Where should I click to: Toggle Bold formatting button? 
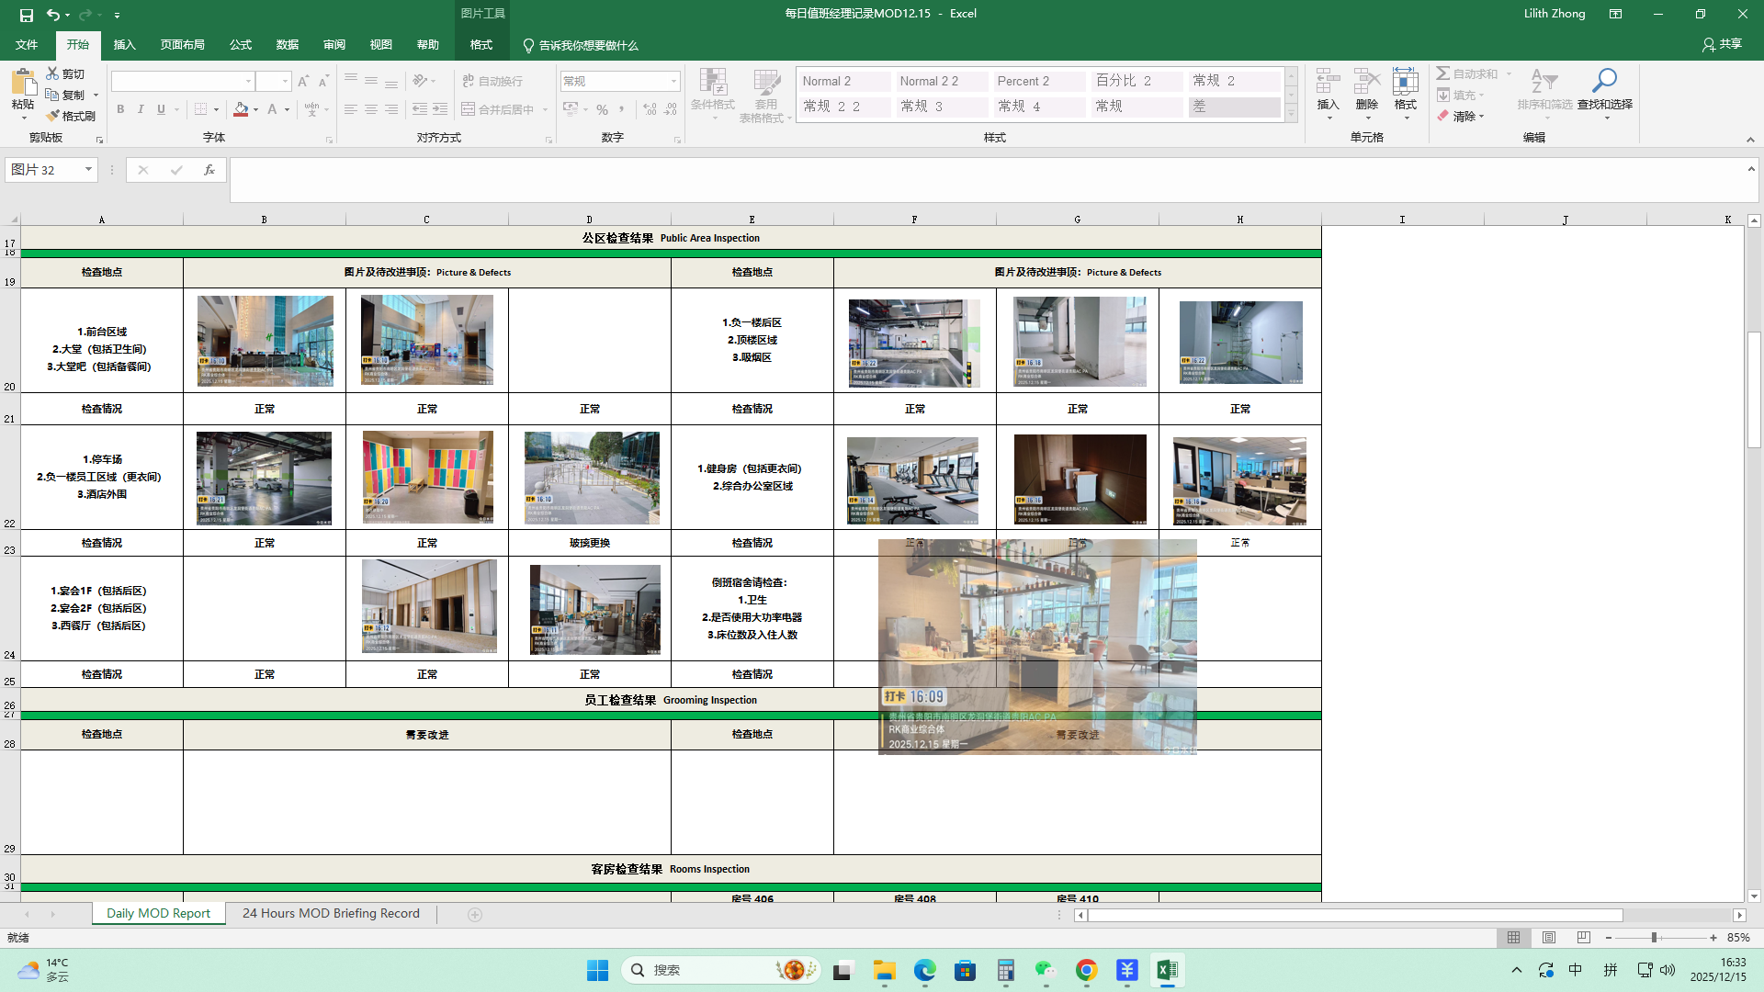120,109
